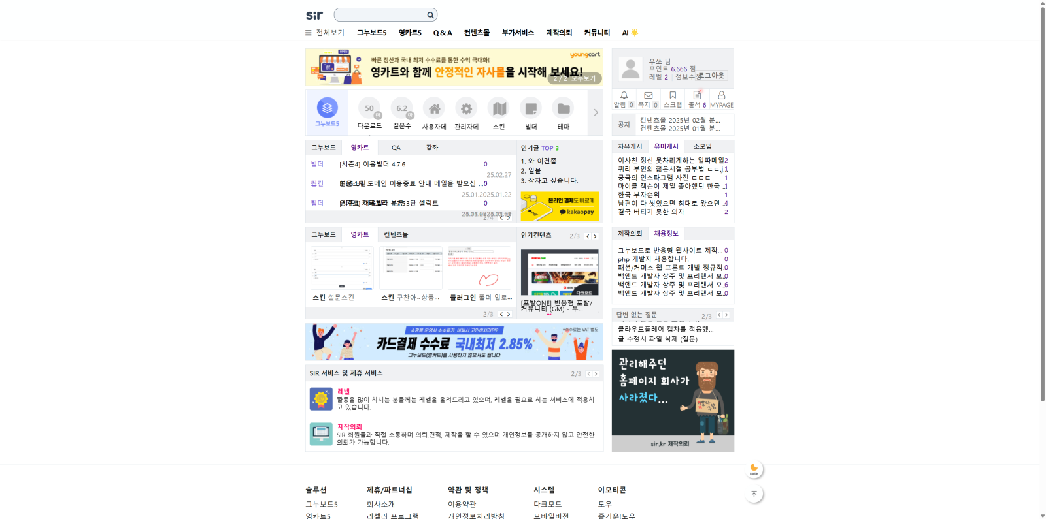The height and width of the screenshot is (519, 1046).
Task: Open the 스크랩 bookmark icon
Action: pos(673,95)
